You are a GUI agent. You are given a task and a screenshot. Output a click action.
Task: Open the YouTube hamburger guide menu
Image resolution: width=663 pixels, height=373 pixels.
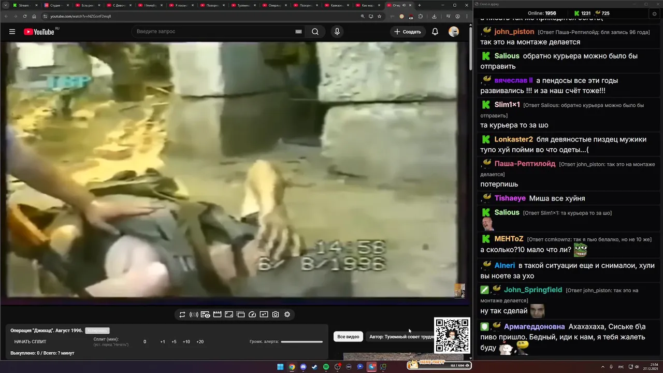click(x=12, y=32)
